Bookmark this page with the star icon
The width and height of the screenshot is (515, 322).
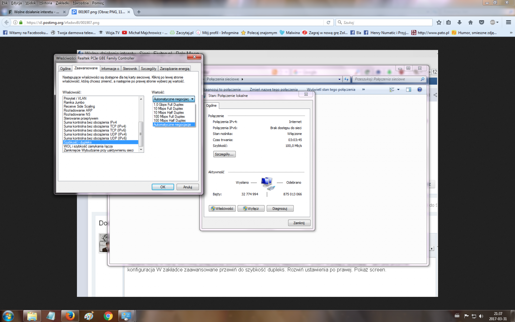(439, 23)
